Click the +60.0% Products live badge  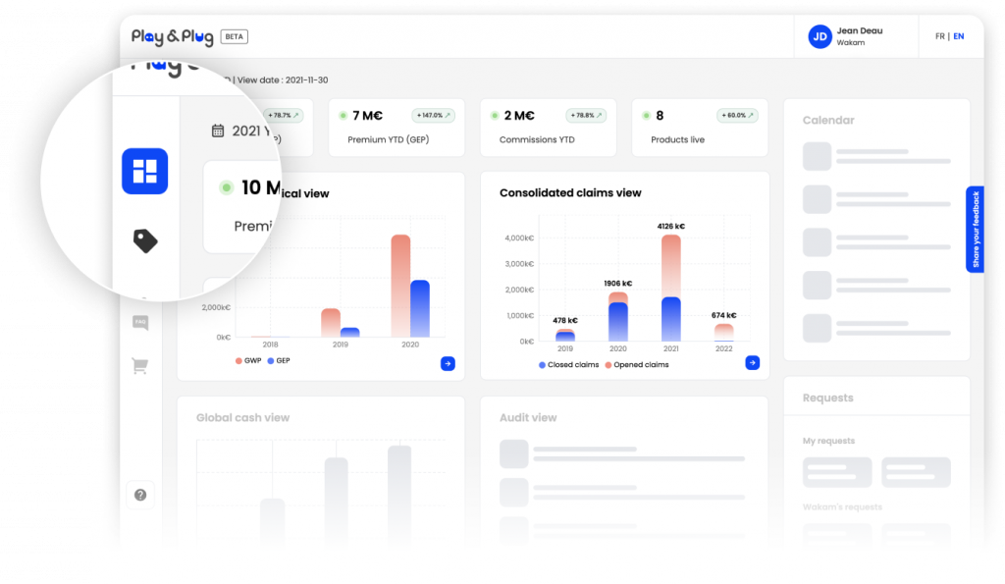(737, 116)
